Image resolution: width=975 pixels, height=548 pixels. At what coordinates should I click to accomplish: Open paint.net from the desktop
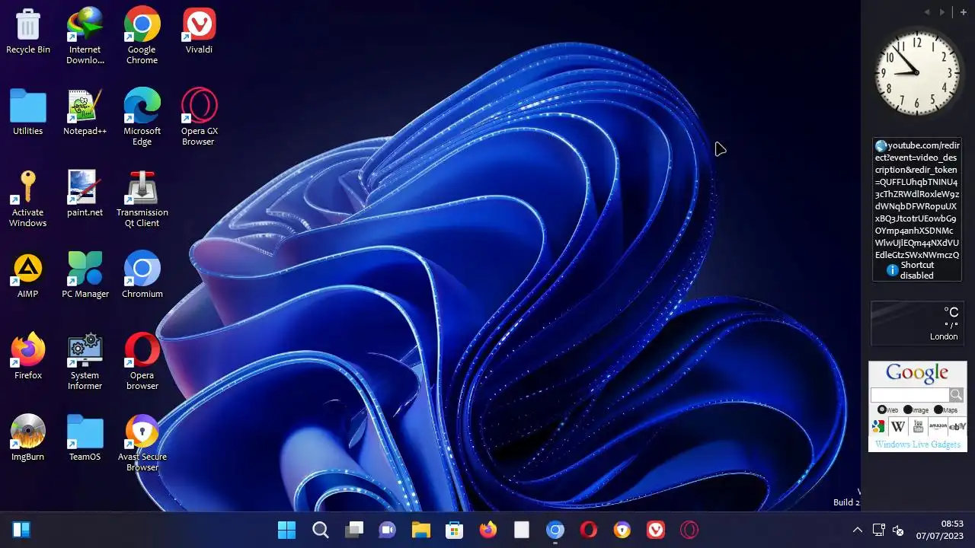coord(85,194)
